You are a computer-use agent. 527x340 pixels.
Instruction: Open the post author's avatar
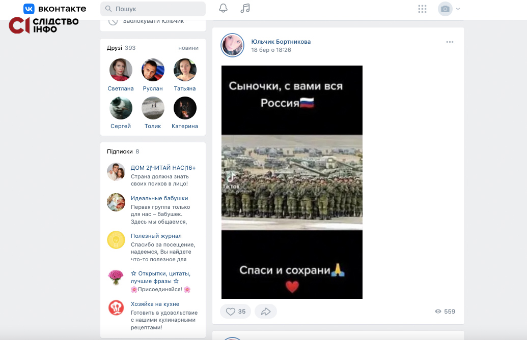click(x=232, y=45)
